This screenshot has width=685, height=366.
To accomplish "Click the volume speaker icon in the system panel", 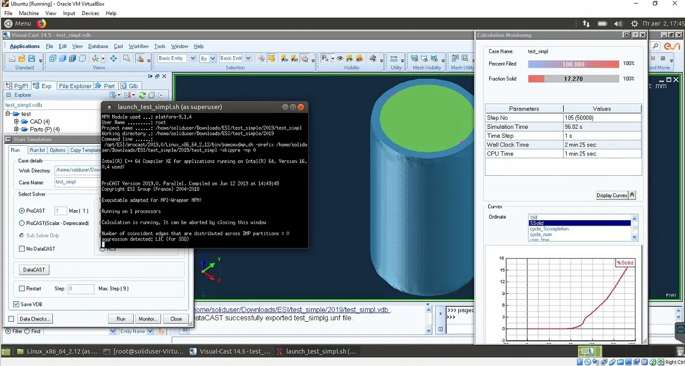I will tap(618, 24).
